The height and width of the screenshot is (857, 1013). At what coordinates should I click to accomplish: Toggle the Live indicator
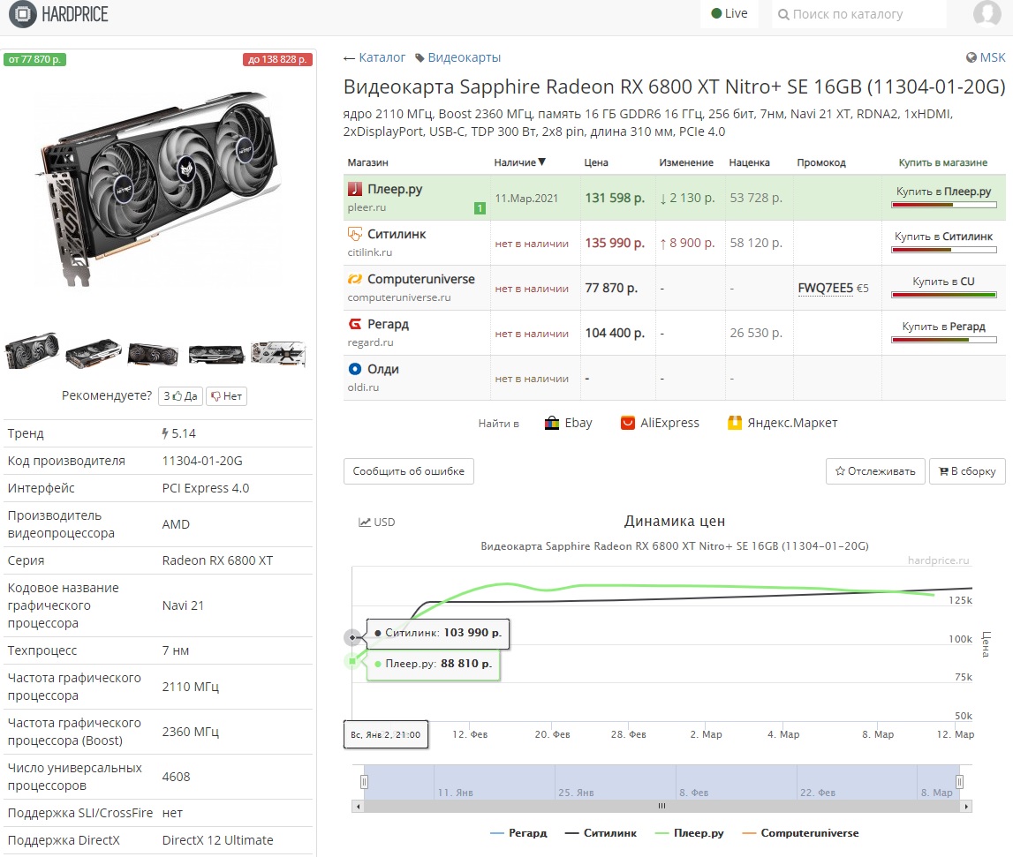(x=729, y=13)
